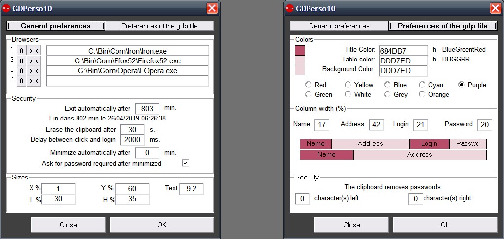This screenshot has width=504, height=239.
Task: Switch to General preferences tab in right window
Action: (x=339, y=26)
